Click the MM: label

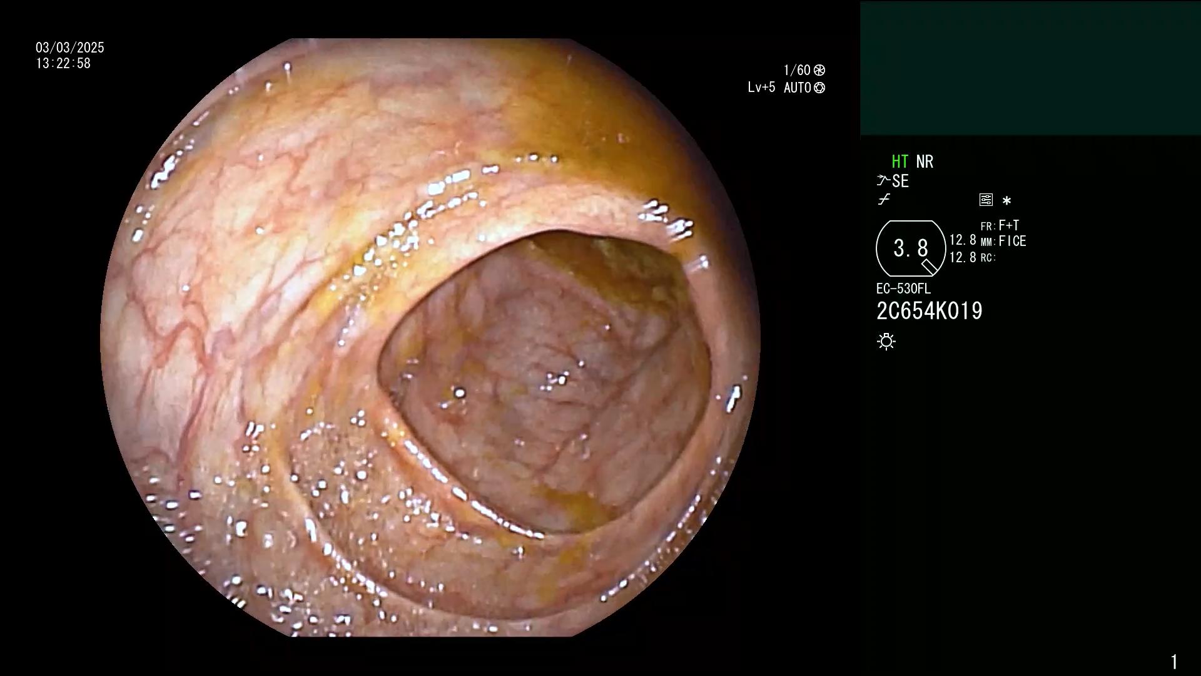point(988,242)
